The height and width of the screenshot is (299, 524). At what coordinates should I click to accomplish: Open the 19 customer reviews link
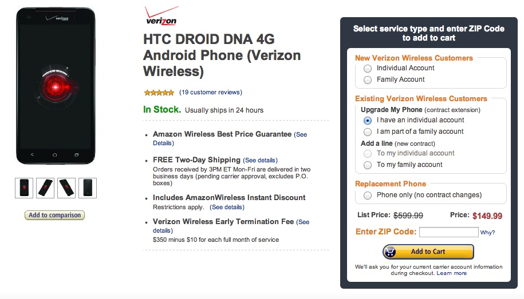click(210, 93)
